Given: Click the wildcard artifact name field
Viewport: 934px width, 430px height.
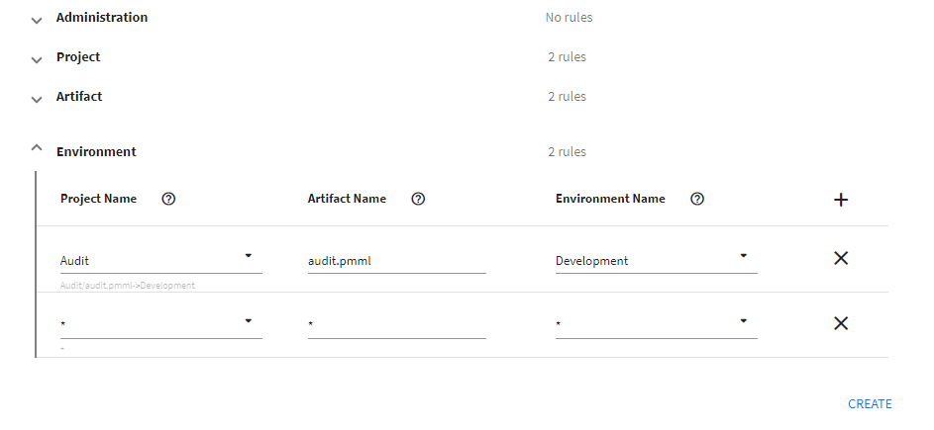Looking at the screenshot, I should click(396, 324).
